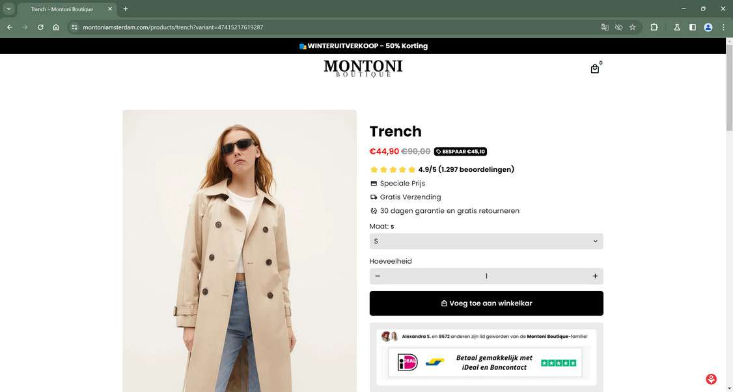Toggle the bookmark star for this page

632,27
